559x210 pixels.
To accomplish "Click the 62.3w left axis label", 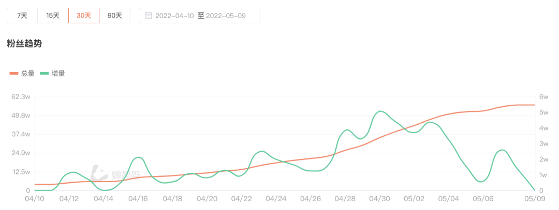I will click(21, 96).
